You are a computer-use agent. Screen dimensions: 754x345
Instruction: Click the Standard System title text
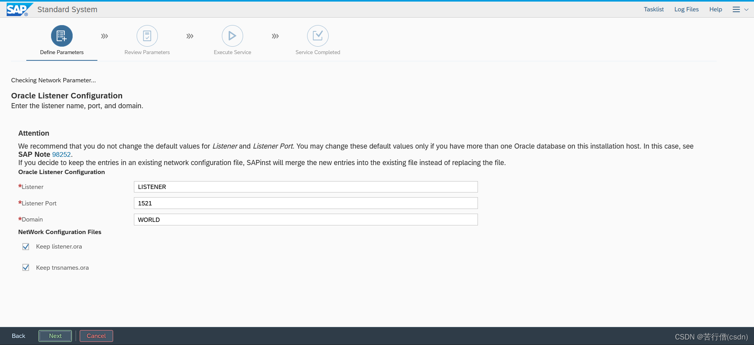coord(67,9)
